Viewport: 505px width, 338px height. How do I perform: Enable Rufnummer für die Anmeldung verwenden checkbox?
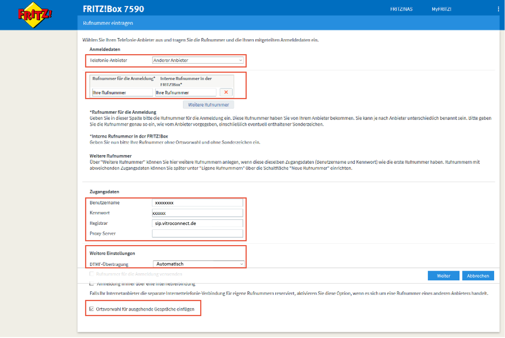point(92,274)
